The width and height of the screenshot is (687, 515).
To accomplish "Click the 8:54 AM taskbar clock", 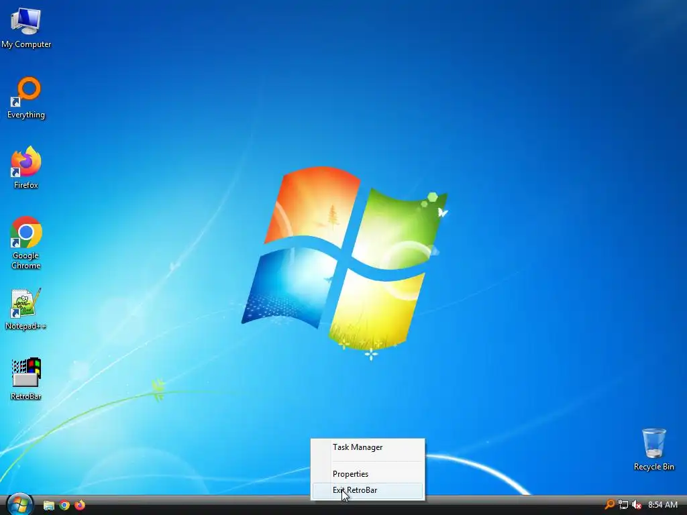I will pyautogui.click(x=662, y=505).
